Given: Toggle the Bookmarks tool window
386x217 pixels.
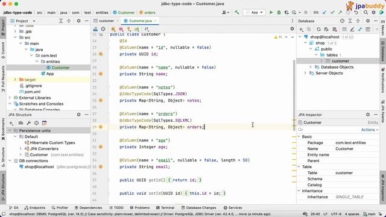Looking at the screenshot, I should (3, 130).
